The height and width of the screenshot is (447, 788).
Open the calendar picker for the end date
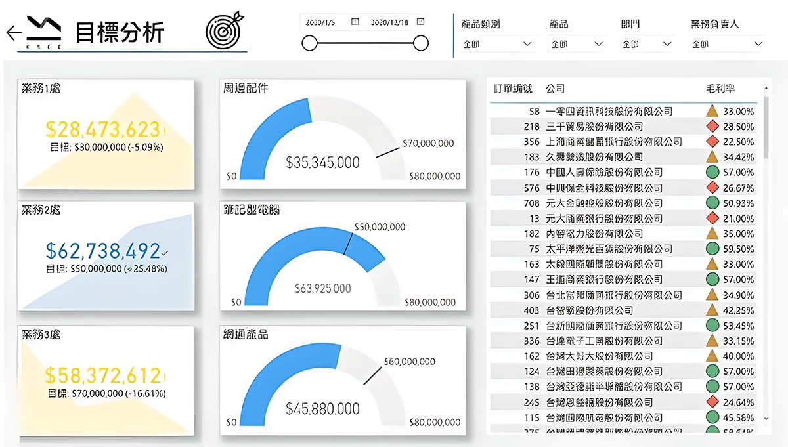421,22
